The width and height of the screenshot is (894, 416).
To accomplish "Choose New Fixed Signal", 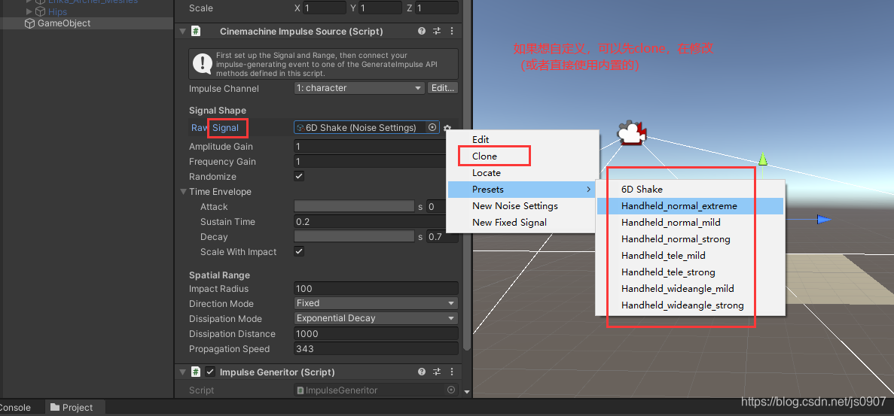I will (523, 222).
